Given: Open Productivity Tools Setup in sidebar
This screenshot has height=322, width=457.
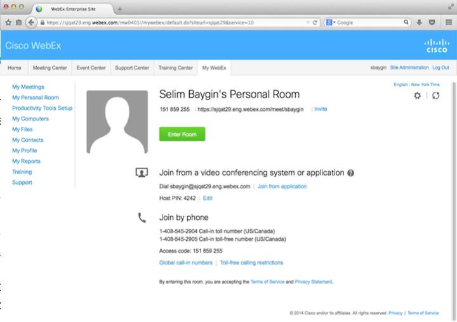Looking at the screenshot, I should click(43, 108).
